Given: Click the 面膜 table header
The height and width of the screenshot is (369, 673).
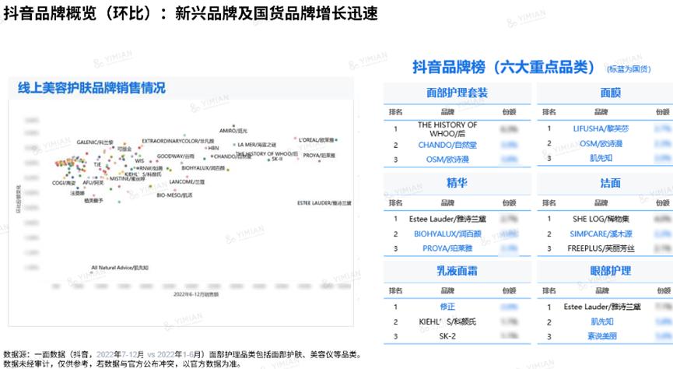Looking at the screenshot, I should [x=610, y=93].
